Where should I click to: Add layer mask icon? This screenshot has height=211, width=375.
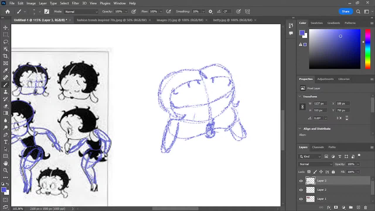coord(336,207)
